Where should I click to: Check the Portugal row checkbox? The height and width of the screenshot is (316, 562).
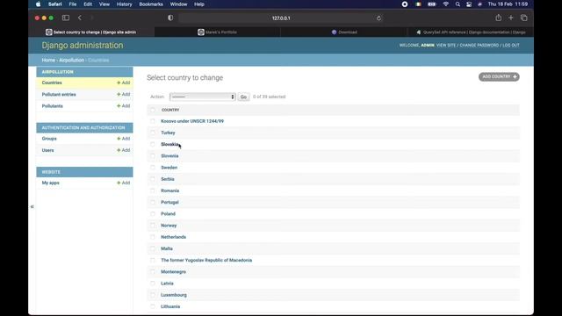click(153, 202)
